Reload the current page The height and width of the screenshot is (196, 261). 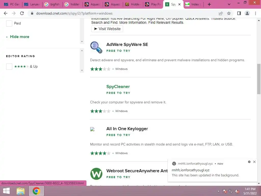coord(22,13)
